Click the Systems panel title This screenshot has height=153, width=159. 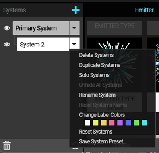(x=14, y=10)
